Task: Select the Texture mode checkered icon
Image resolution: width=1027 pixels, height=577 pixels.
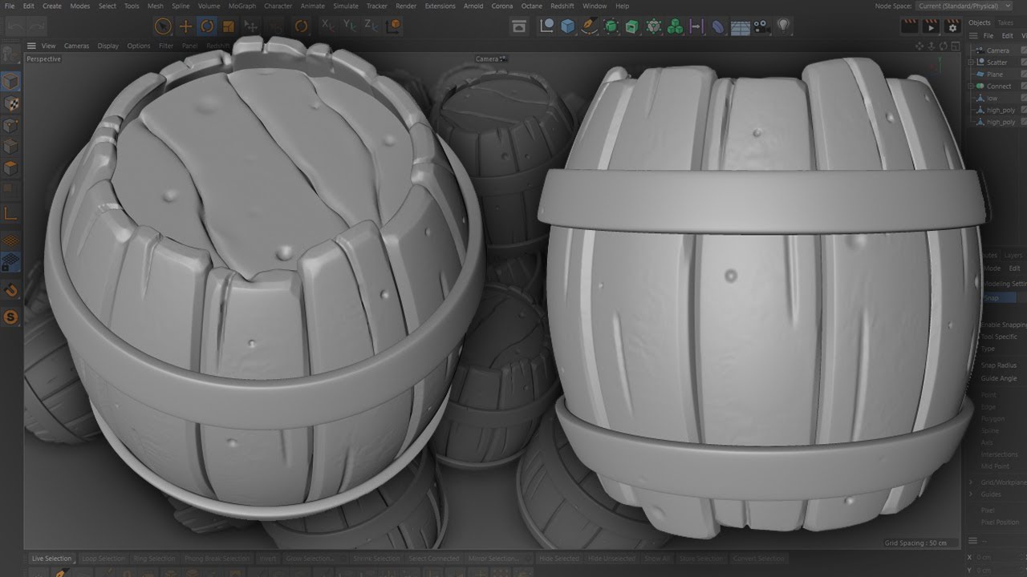Action: tap(11, 103)
